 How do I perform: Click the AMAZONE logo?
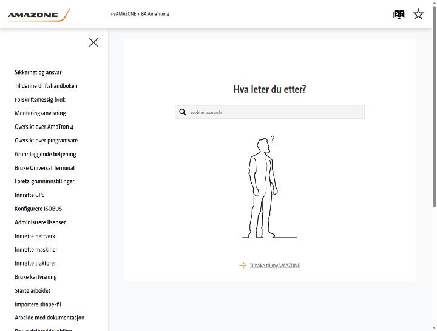tap(38, 15)
